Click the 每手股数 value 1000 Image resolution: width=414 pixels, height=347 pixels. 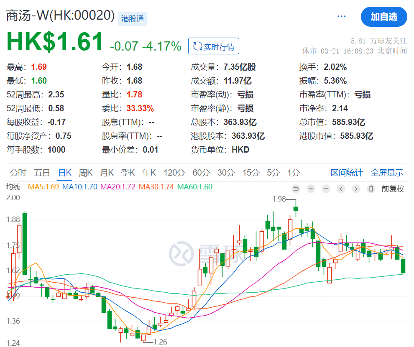pos(56,150)
